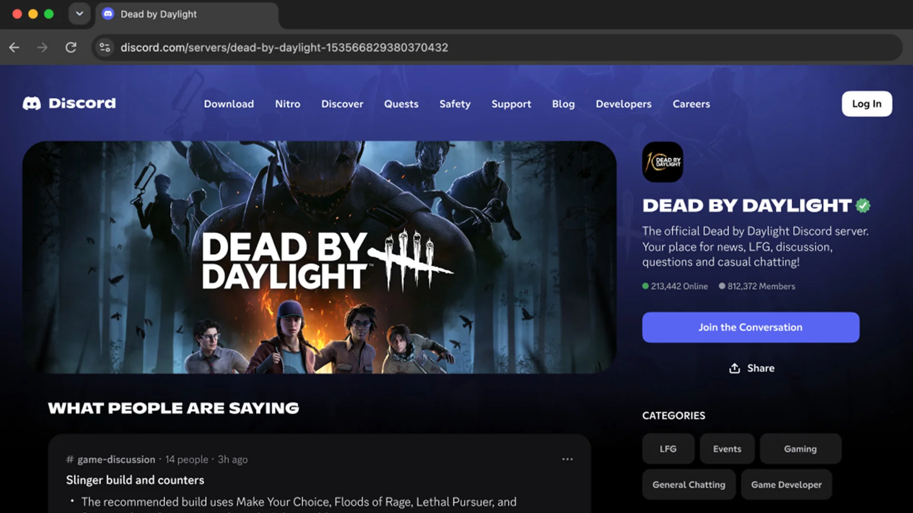Reload the page with the refresh icon
The width and height of the screenshot is (913, 513).
[71, 47]
